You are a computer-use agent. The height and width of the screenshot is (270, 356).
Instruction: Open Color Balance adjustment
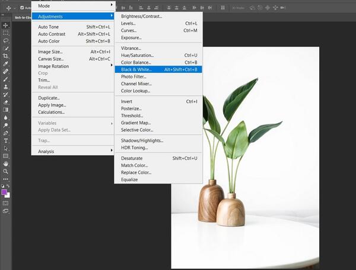tap(158, 62)
